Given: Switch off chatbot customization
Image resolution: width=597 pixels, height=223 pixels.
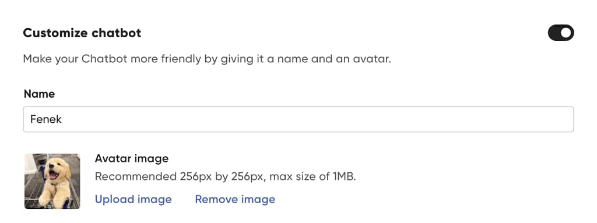Looking at the screenshot, I should pos(561,33).
